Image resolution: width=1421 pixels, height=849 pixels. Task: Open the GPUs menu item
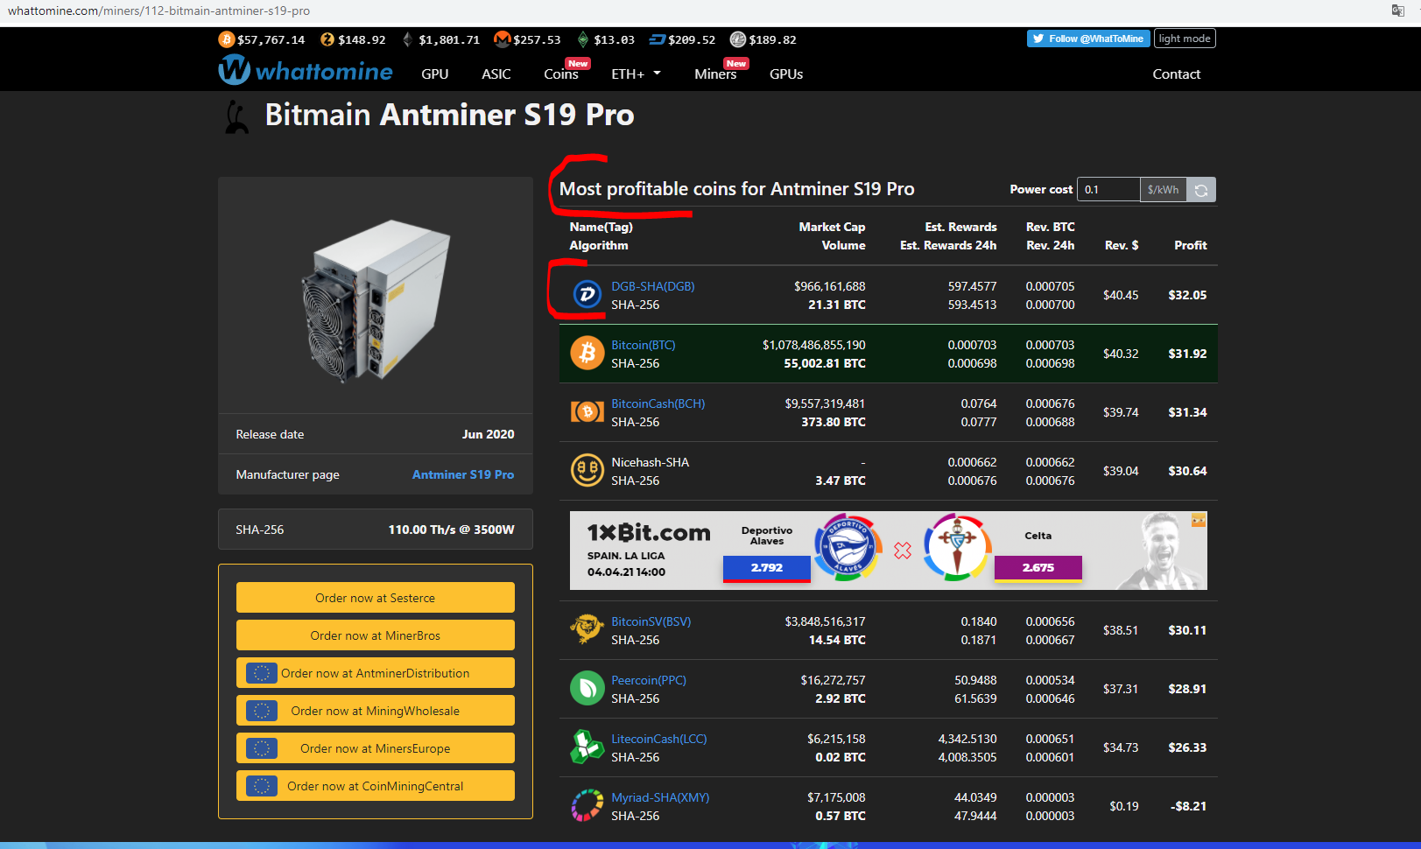tap(785, 74)
